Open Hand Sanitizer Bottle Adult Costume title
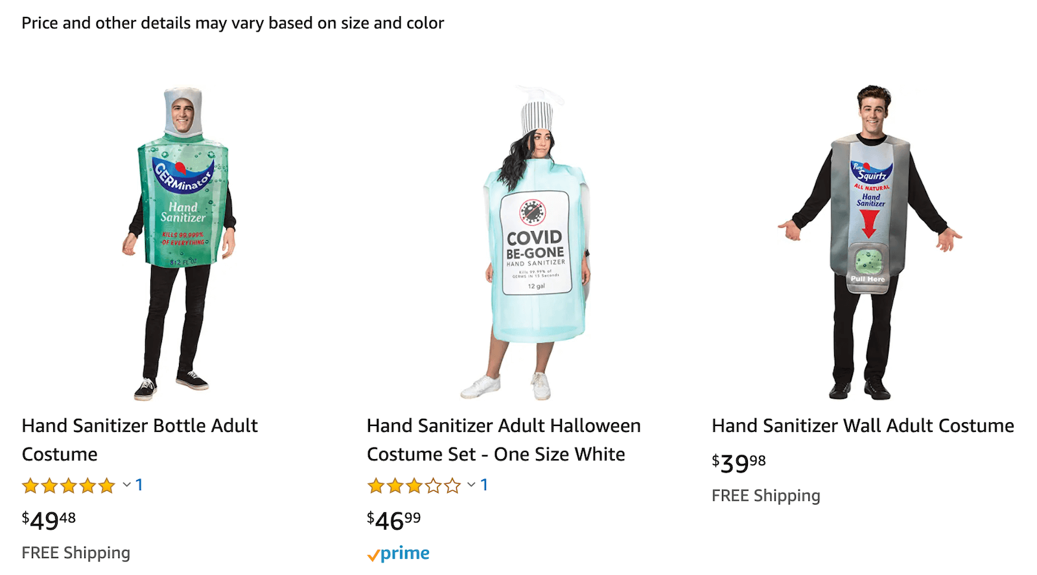This screenshot has height=575, width=1037. click(139, 440)
